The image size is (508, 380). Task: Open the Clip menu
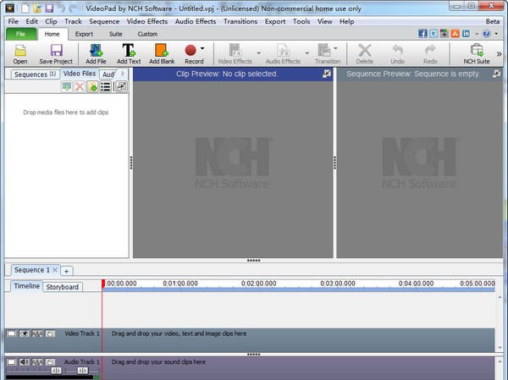(51, 21)
